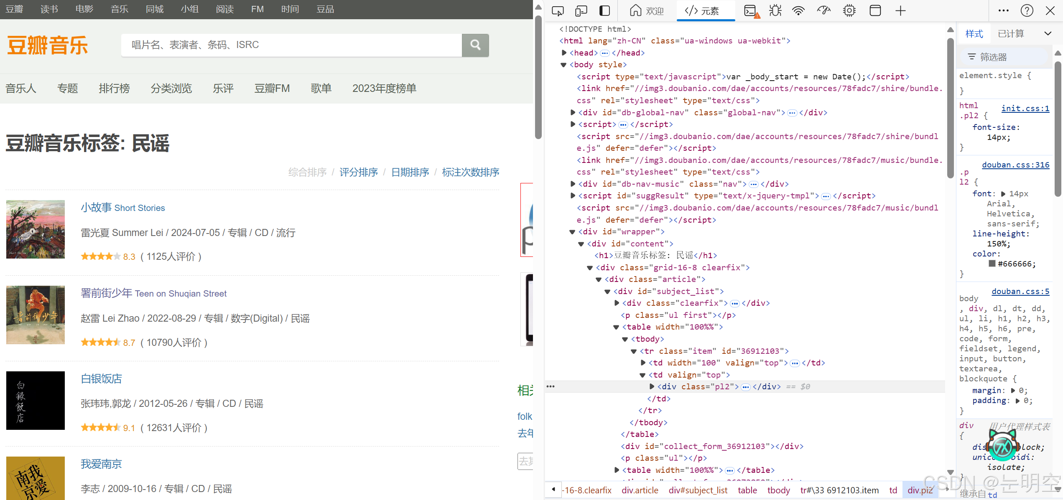Sort by 评分排序

[x=359, y=173]
